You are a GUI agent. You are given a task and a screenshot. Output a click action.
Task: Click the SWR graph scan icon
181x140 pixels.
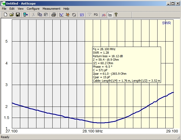click(62, 15)
